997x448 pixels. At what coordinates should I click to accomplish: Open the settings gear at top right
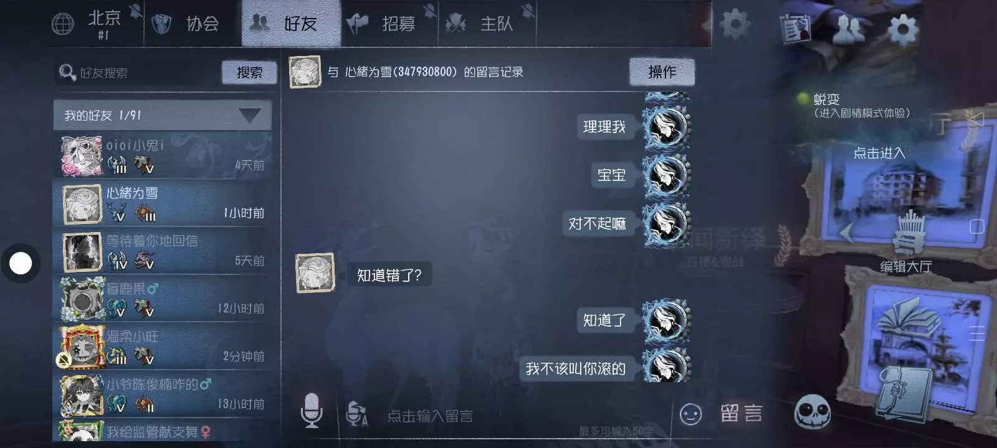(903, 29)
